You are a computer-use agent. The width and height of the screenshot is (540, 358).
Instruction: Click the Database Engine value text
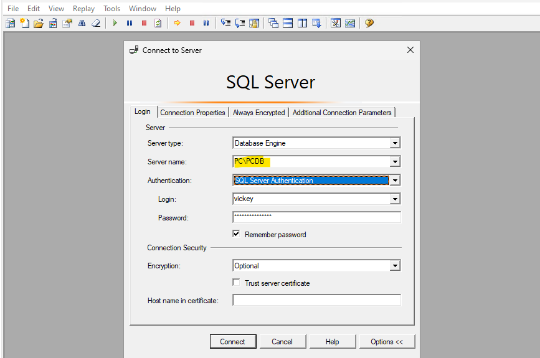point(260,143)
